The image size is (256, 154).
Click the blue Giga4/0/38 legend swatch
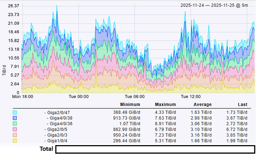coord(15,118)
